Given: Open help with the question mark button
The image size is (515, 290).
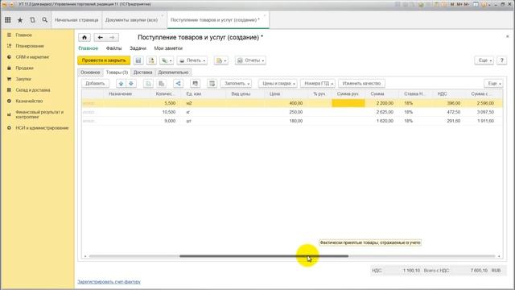Looking at the screenshot, I should click(501, 60).
